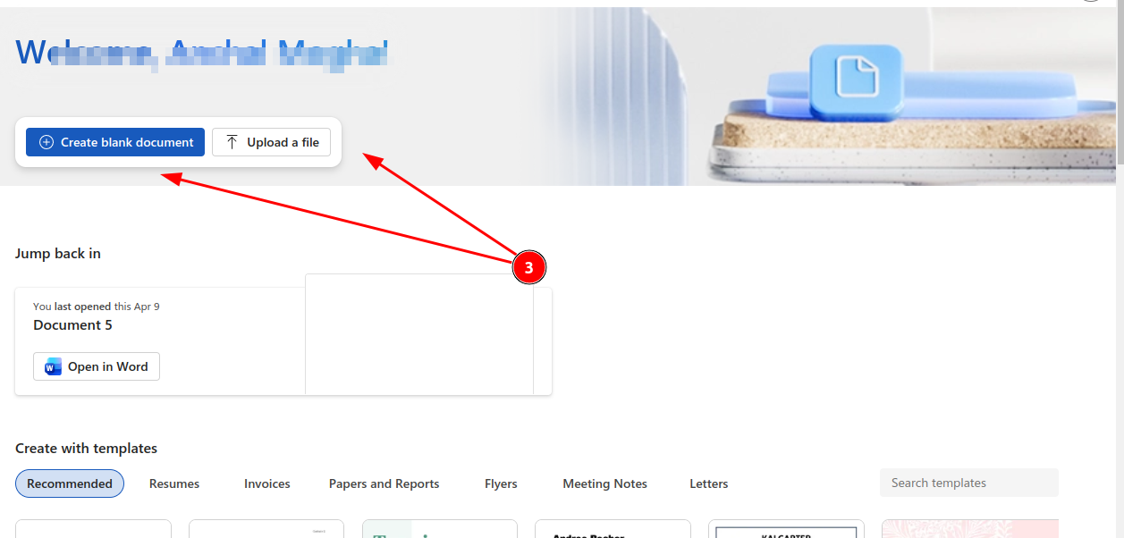Click the plus icon in Create blank document

click(46, 142)
